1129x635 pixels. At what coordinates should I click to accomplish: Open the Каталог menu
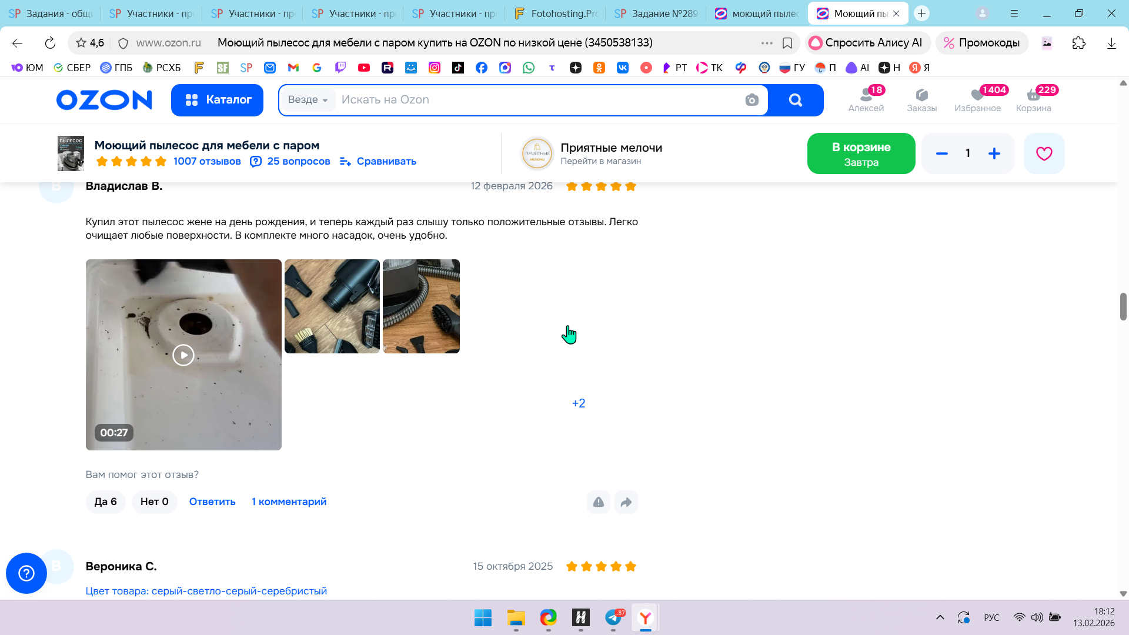pos(217,100)
